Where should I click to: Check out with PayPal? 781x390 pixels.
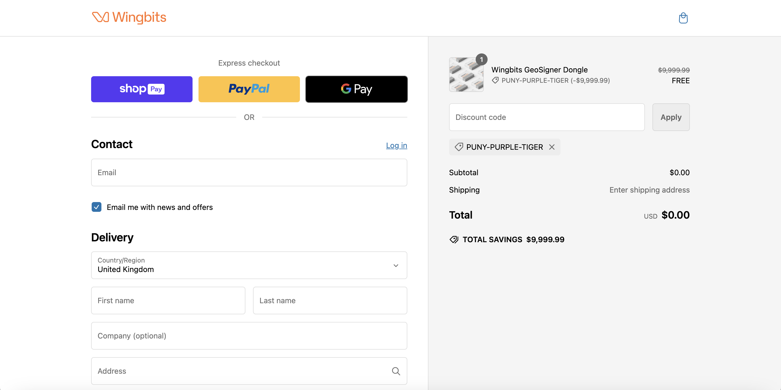249,89
